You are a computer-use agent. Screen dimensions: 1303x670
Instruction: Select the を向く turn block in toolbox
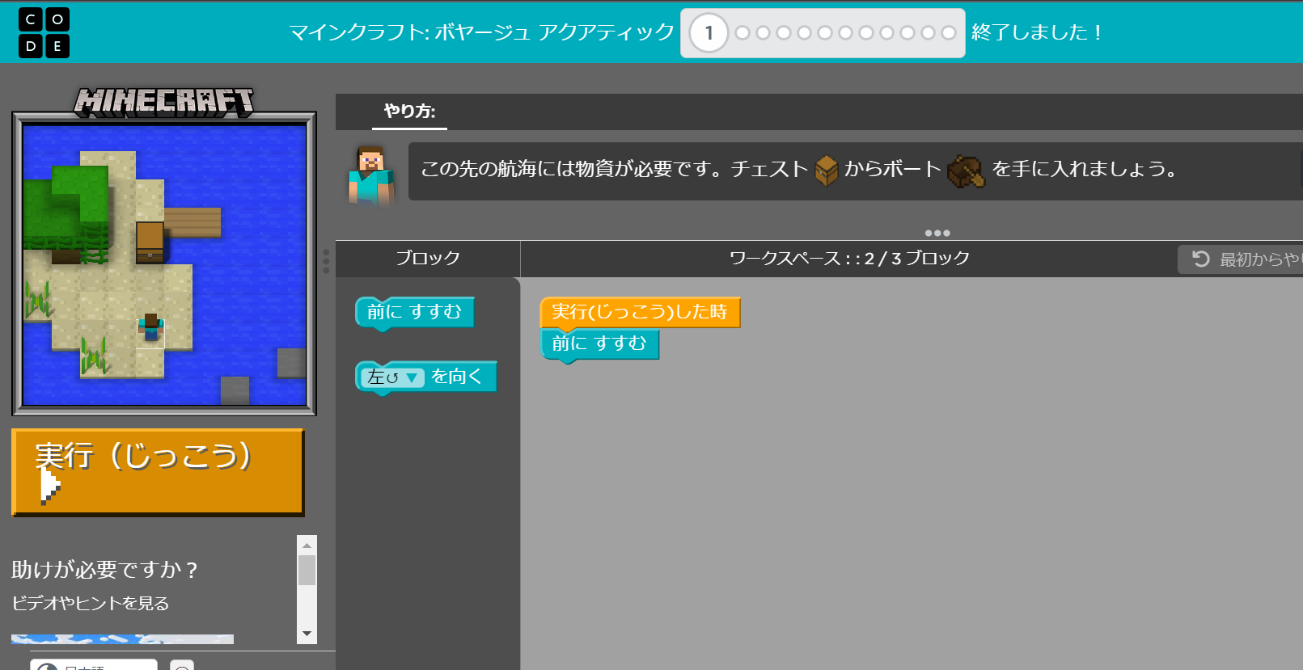click(x=457, y=377)
